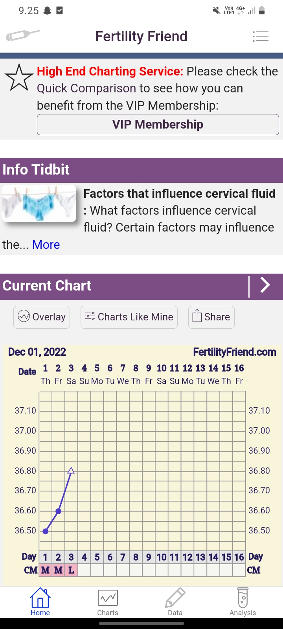Tap the star icon beside VIP notice
283x629 pixels.
pos(19,78)
